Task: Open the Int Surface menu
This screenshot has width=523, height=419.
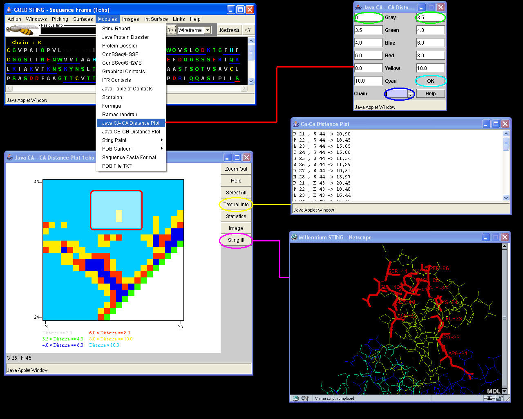Action: (156, 19)
